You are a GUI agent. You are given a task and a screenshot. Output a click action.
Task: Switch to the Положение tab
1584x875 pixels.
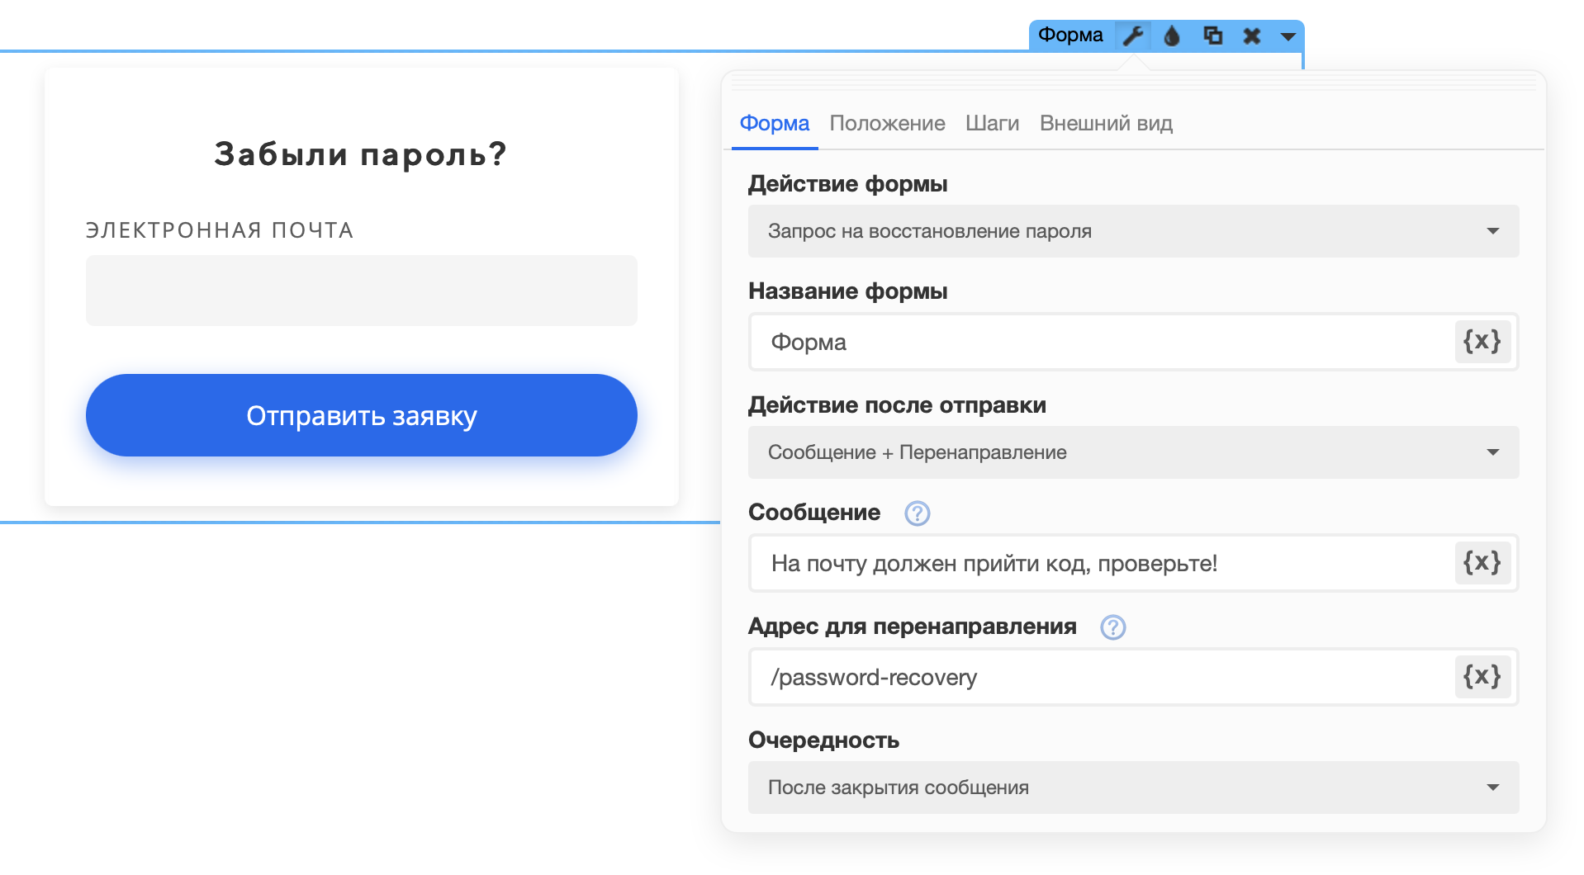click(887, 123)
